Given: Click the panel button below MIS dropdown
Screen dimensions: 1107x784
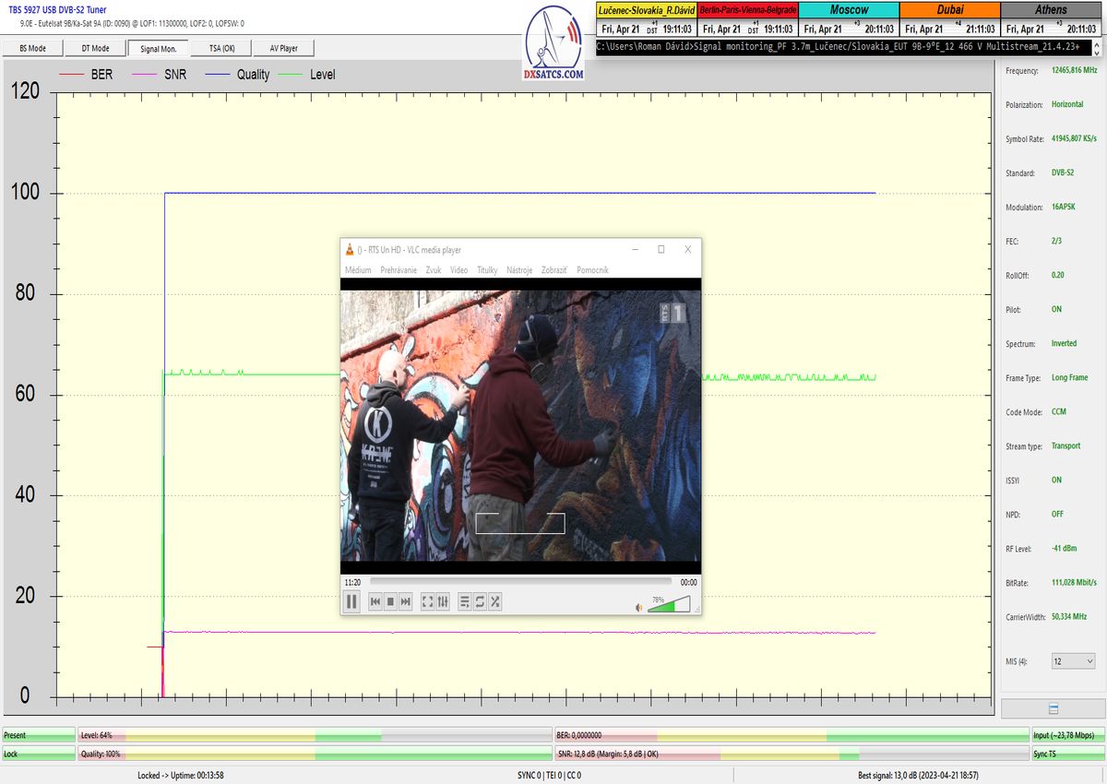Looking at the screenshot, I should coord(1053,708).
